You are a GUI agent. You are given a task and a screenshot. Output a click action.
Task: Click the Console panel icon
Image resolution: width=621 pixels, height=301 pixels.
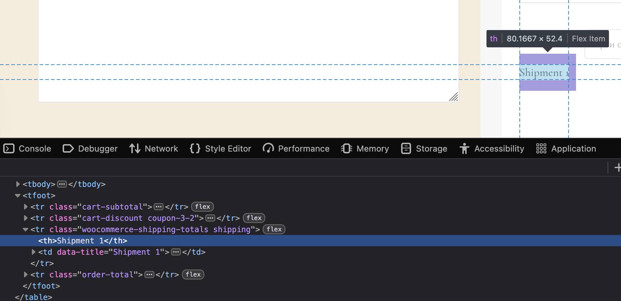[x=9, y=149]
